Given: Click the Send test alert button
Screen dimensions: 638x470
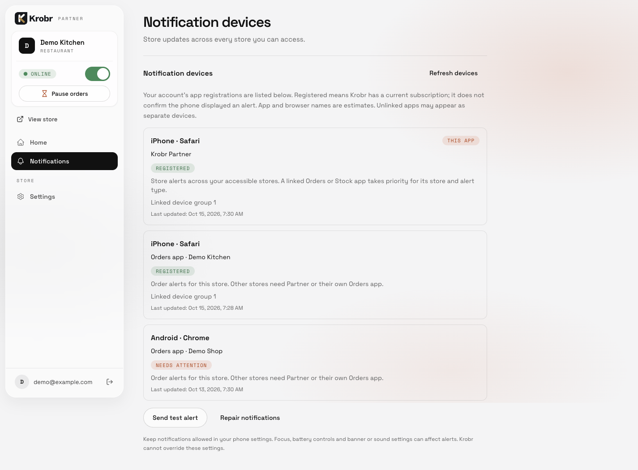Looking at the screenshot, I should click(x=175, y=418).
